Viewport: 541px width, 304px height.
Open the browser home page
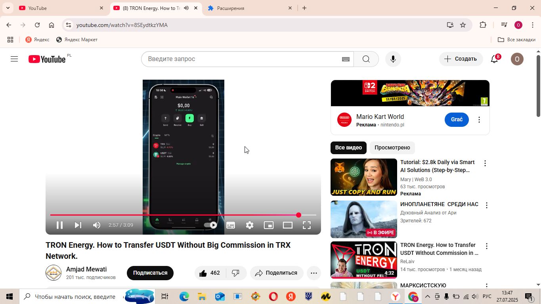tap(52, 25)
